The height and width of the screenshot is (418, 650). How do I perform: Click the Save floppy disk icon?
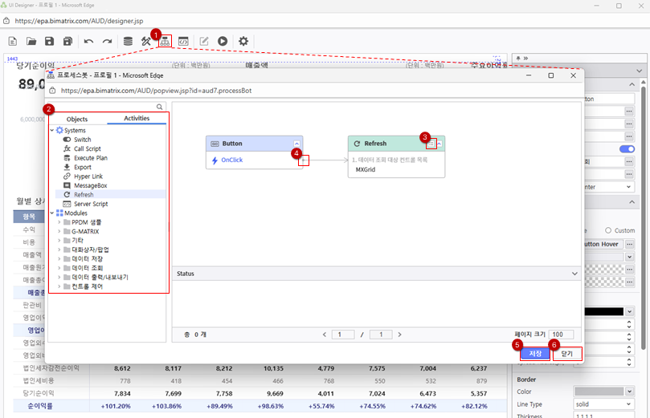49,41
